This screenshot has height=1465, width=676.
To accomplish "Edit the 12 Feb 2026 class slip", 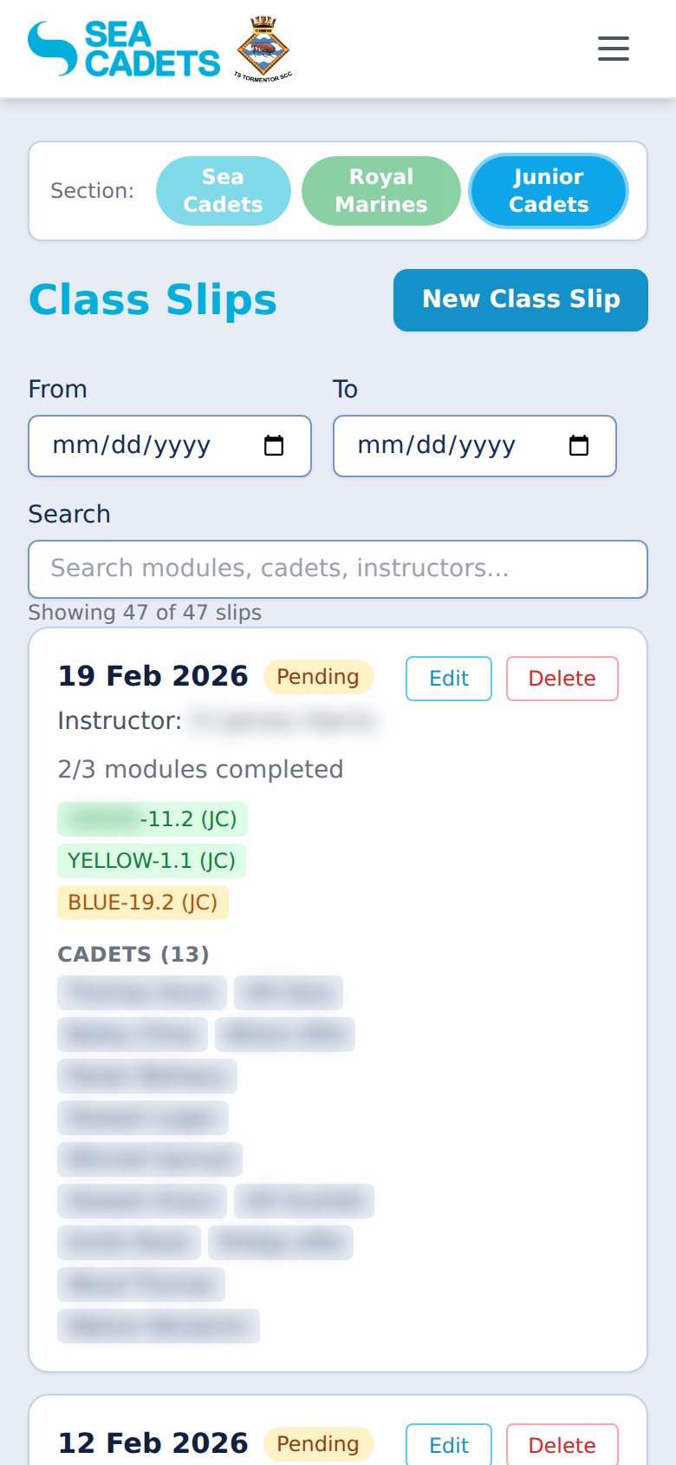I will point(448,1444).
